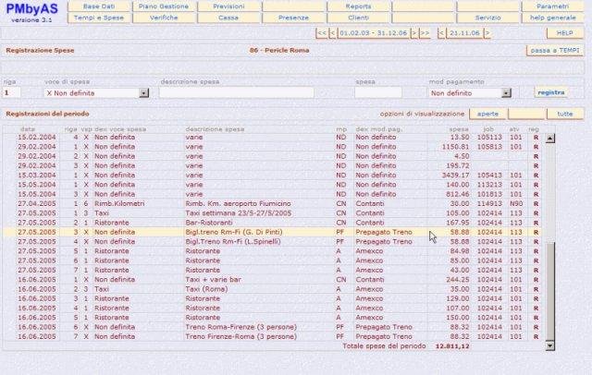This screenshot has height=375, width=592.
Task: Expand the mod pagamento dropdown
Action: tap(506, 92)
